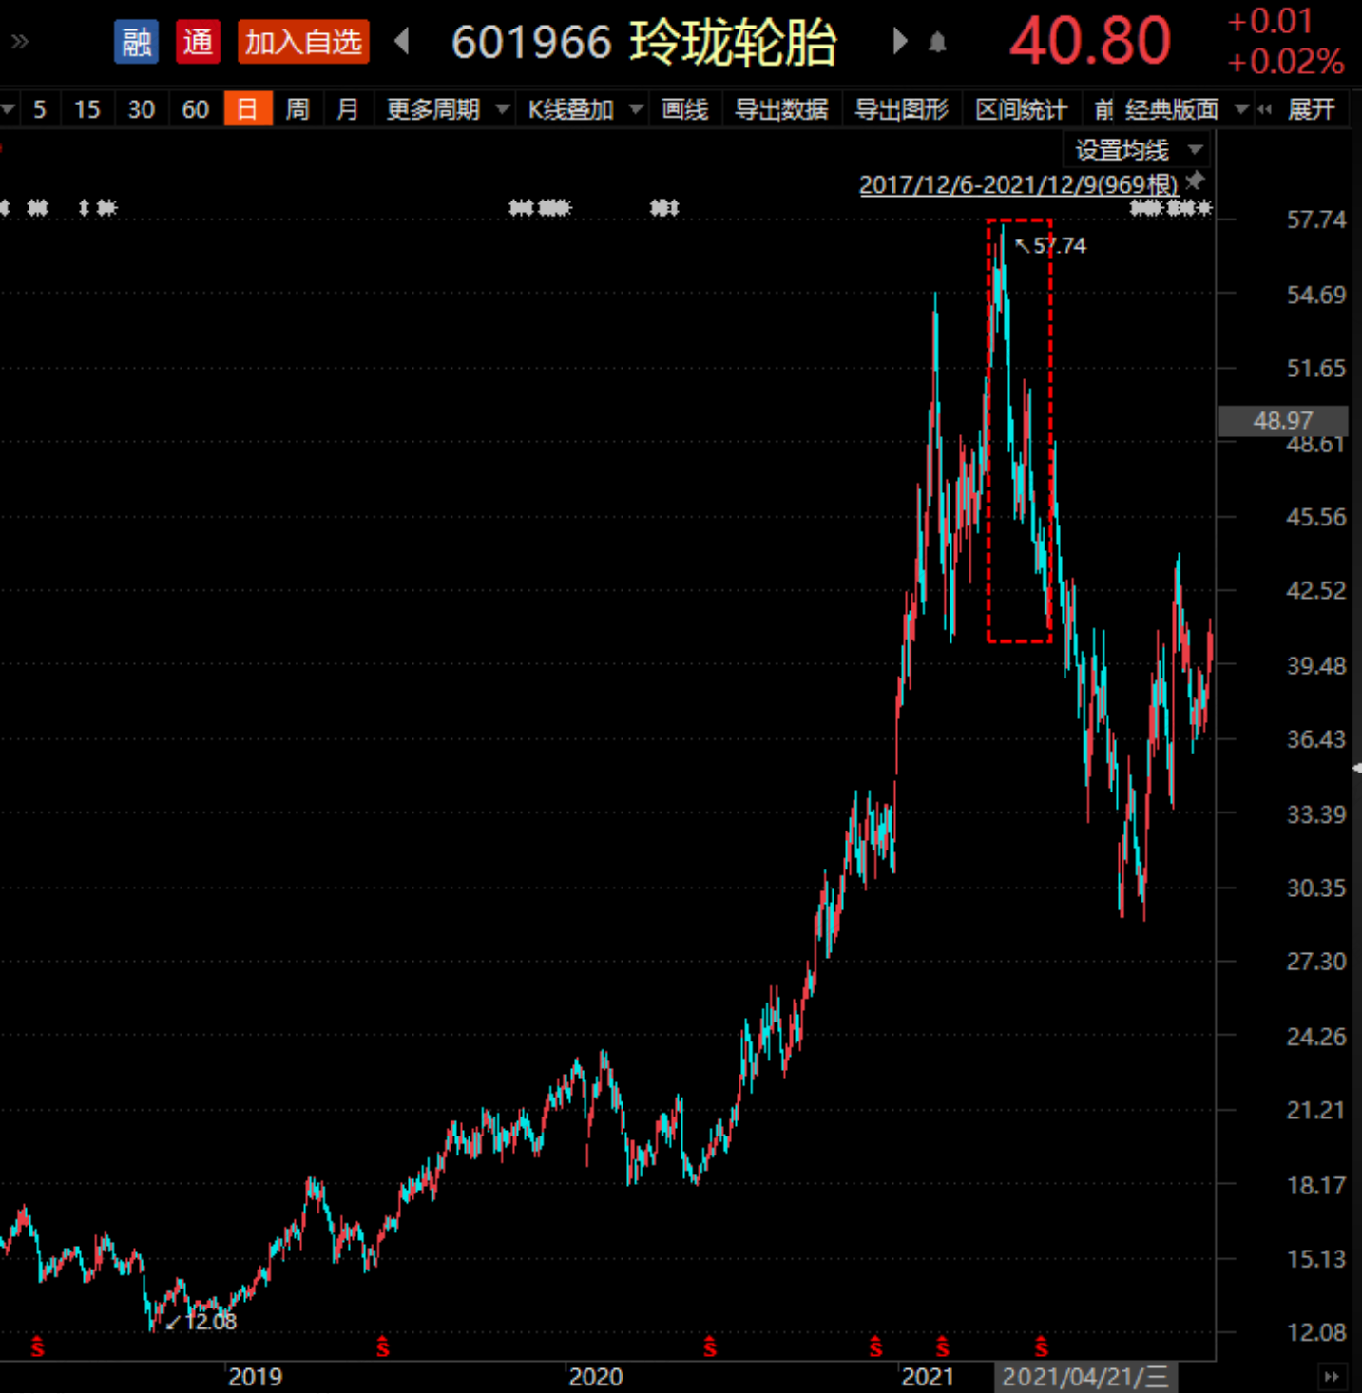1362x1394 pixels.
Task: Switch to 周 weekly period
Action: coord(297,109)
